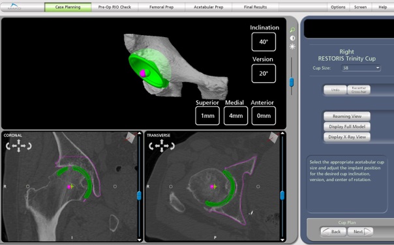Viewport: 394px width, 245px height.
Task: Click Display X-Ray View button
Action: pyautogui.click(x=347, y=137)
